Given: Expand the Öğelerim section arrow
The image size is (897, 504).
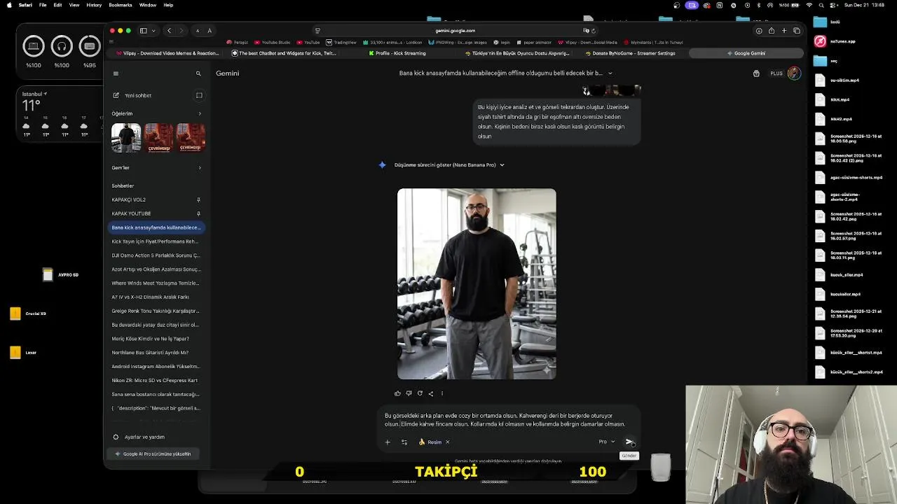Looking at the screenshot, I should click(x=200, y=113).
